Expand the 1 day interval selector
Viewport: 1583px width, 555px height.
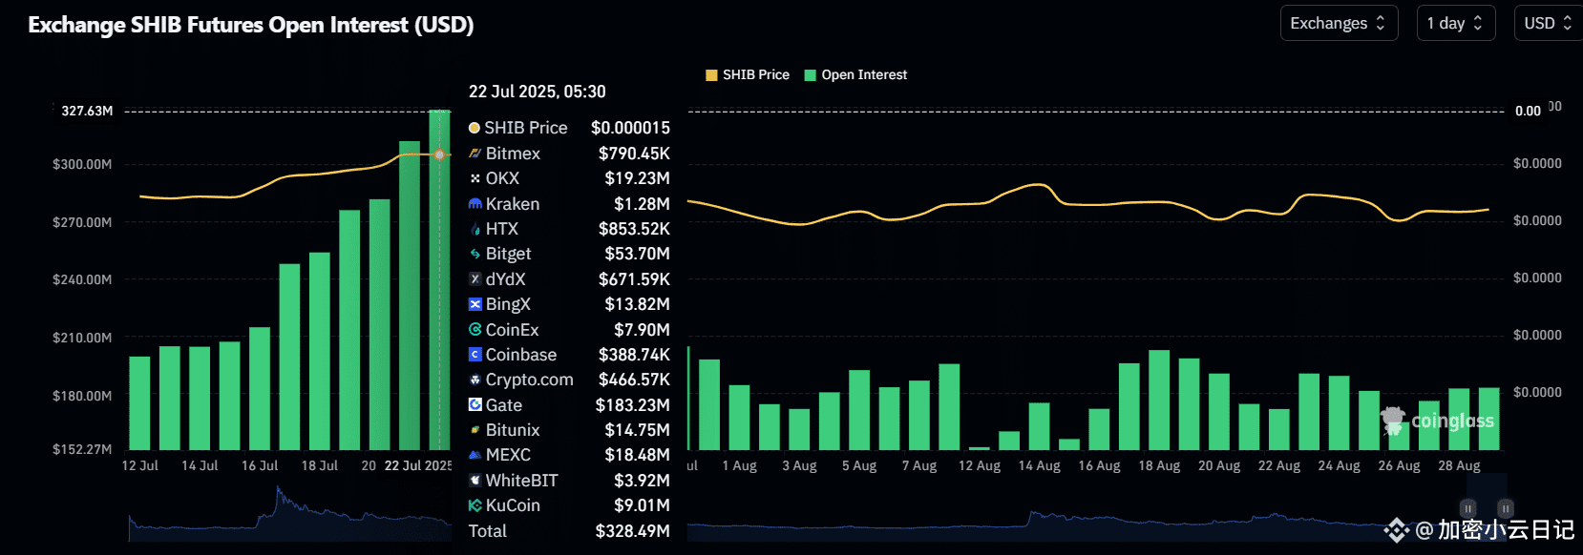coord(1456,23)
